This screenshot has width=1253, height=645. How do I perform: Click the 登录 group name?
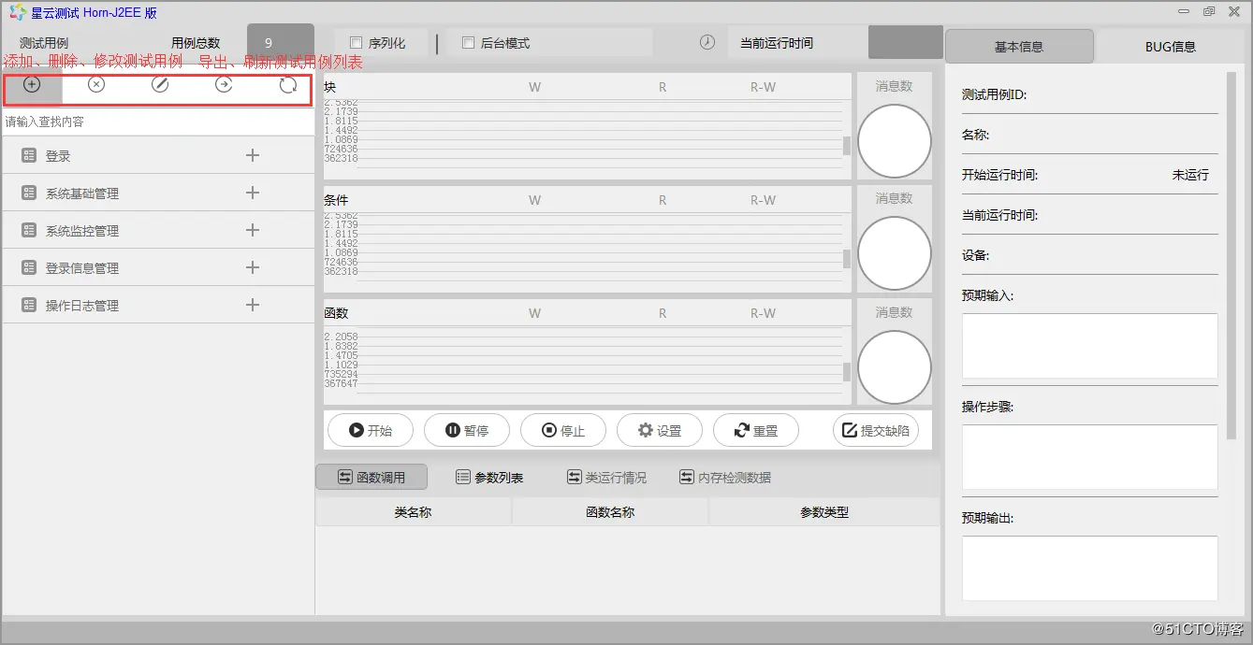coord(58,156)
